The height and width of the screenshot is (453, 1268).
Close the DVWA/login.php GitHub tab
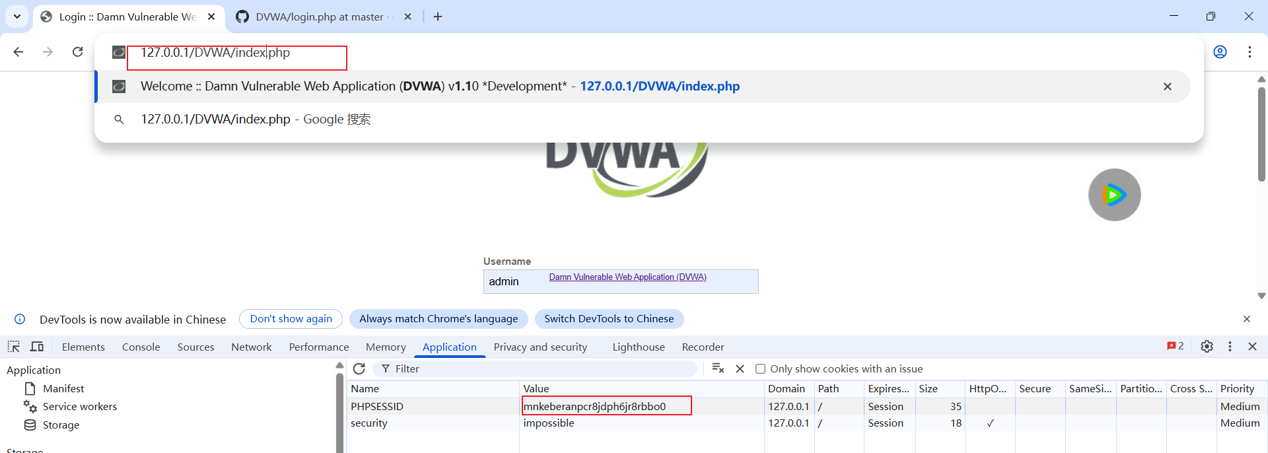point(408,17)
